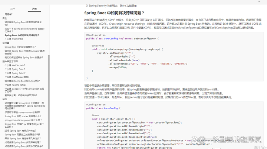This screenshot has height=149, width=267.
Task: Go to starter maven 依赖项 outline entry
Action: [x=23, y=112]
